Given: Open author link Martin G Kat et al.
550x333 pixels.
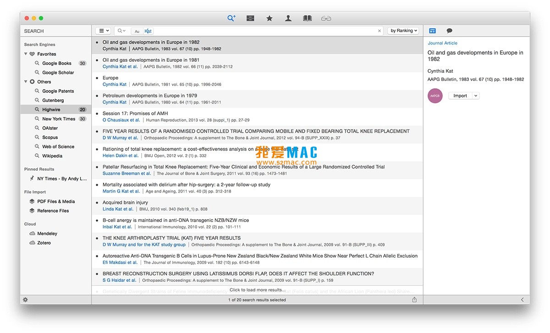Looking at the screenshot, I should (x=121, y=191).
